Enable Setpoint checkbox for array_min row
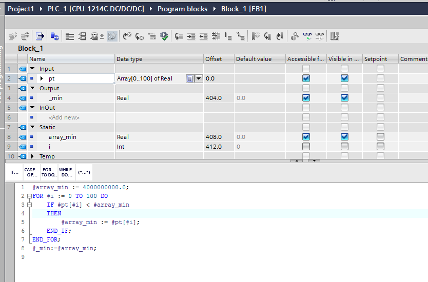428x282 pixels. tap(380, 136)
